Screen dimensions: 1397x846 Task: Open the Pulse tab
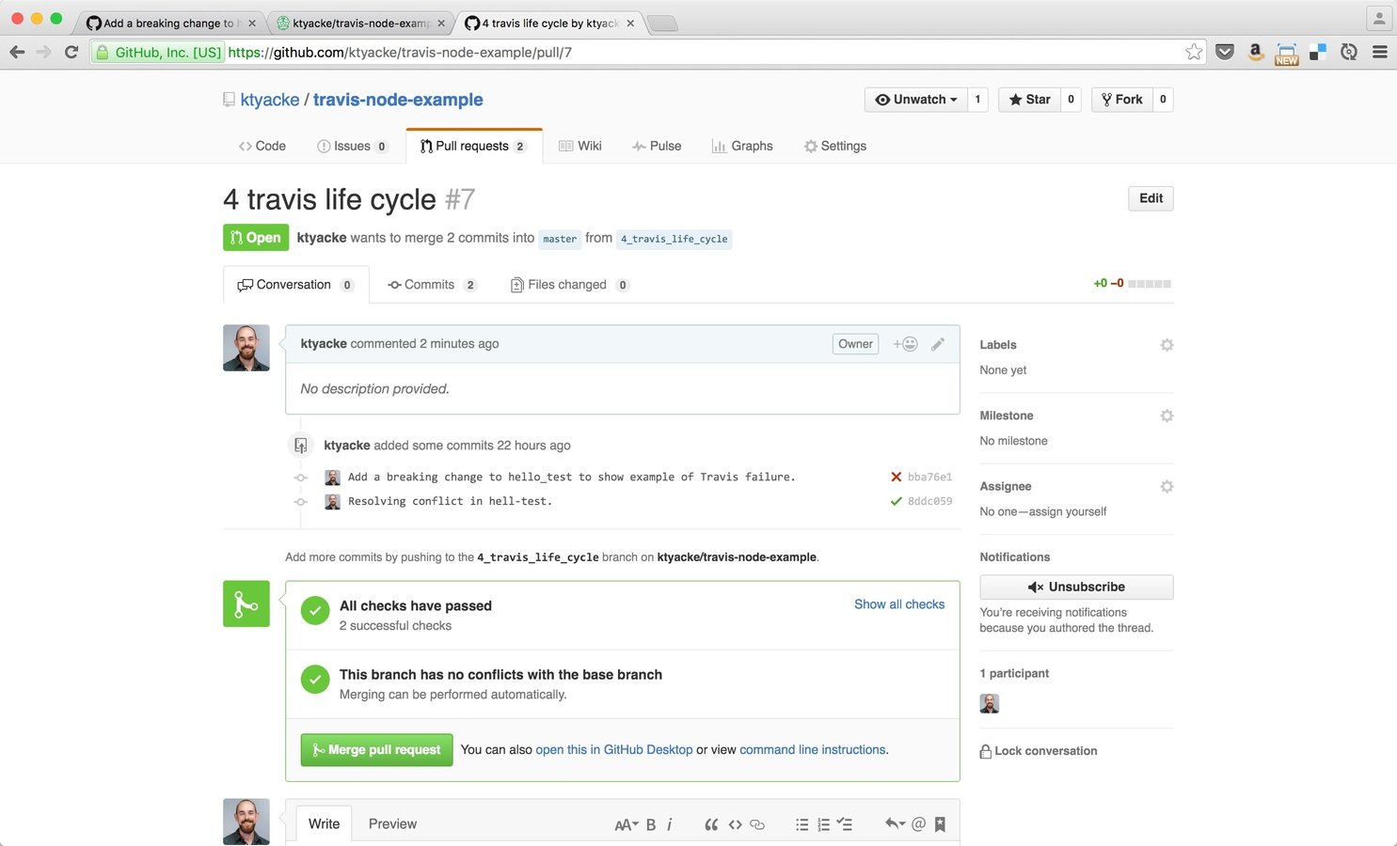(x=657, y=146)
